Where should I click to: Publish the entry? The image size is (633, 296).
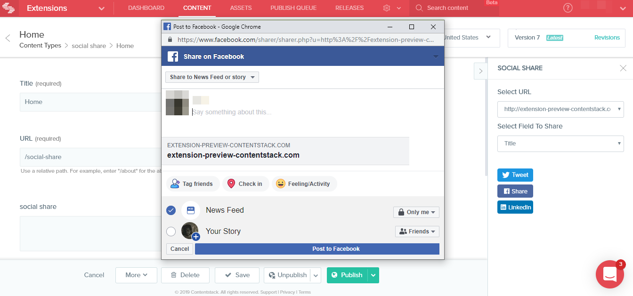[347, 275]
